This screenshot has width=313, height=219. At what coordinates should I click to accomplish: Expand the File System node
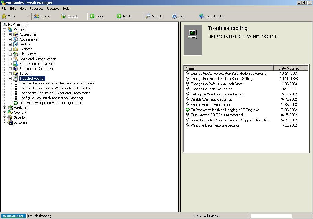(x=10, y=54)
